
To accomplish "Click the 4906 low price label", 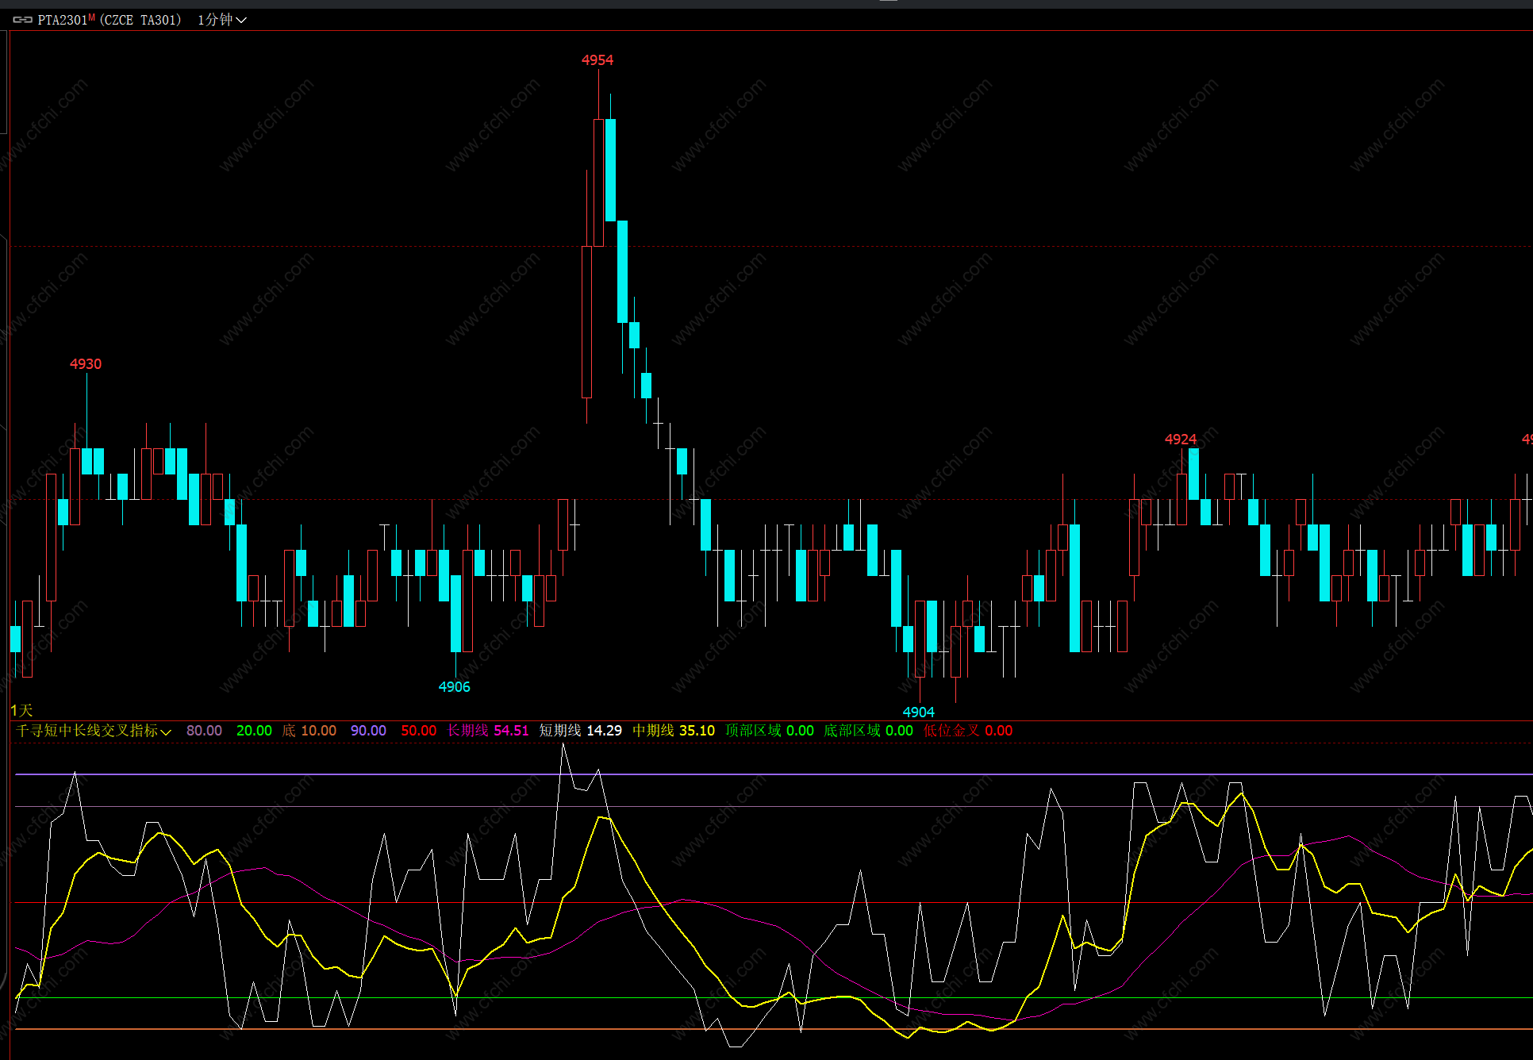I will click(x=454, y=687).
